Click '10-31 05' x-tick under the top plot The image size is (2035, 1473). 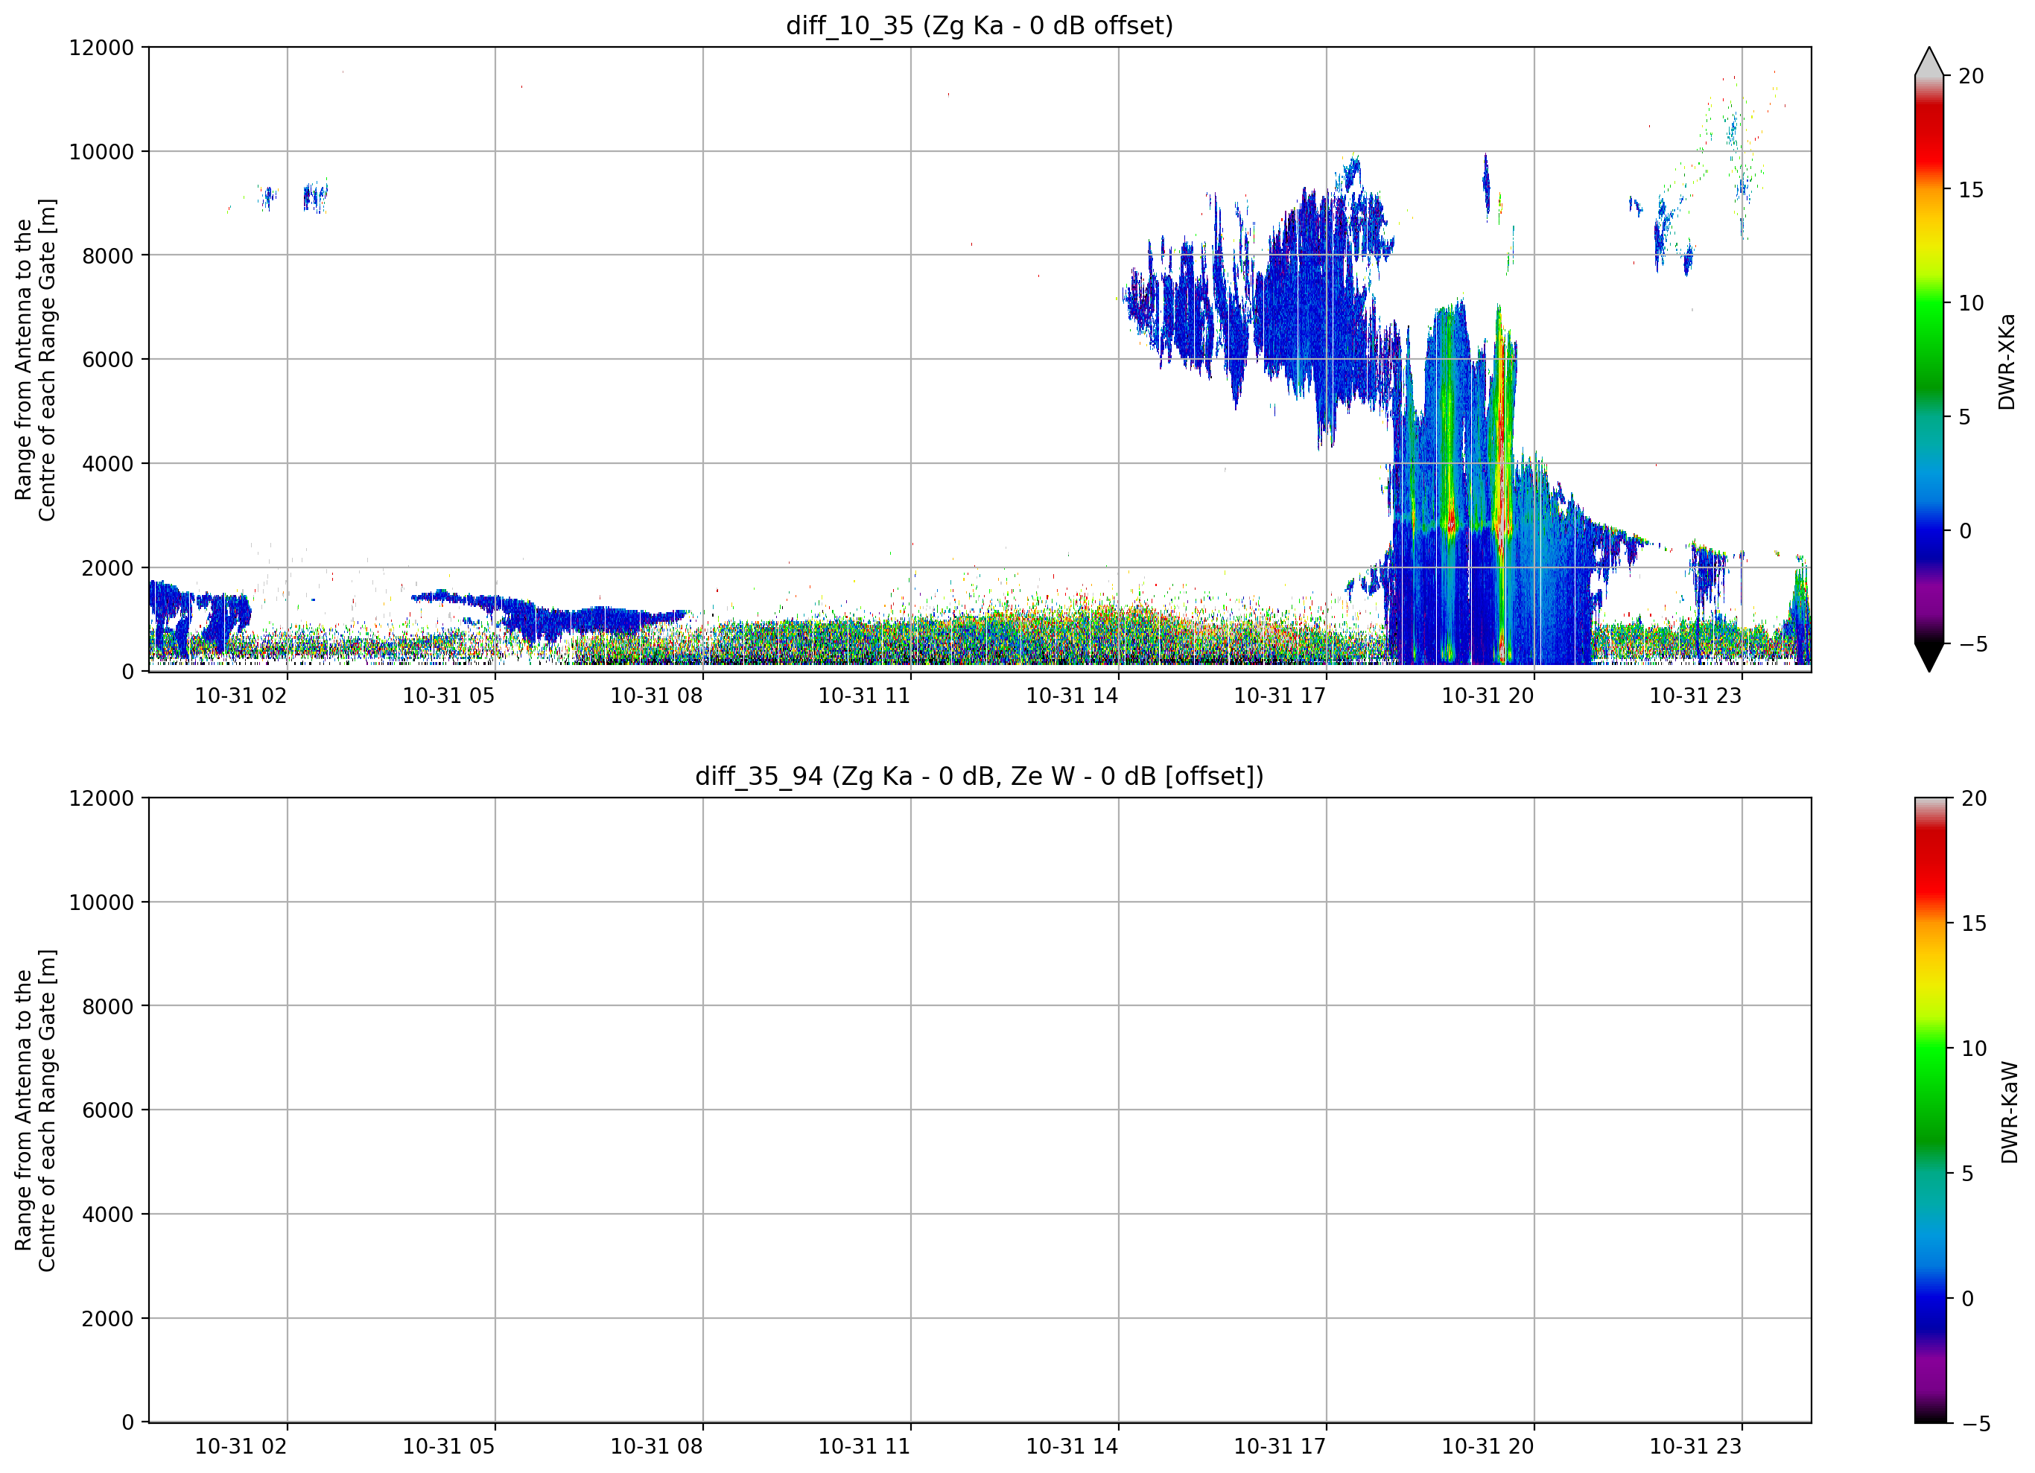[x=448, y=696]
